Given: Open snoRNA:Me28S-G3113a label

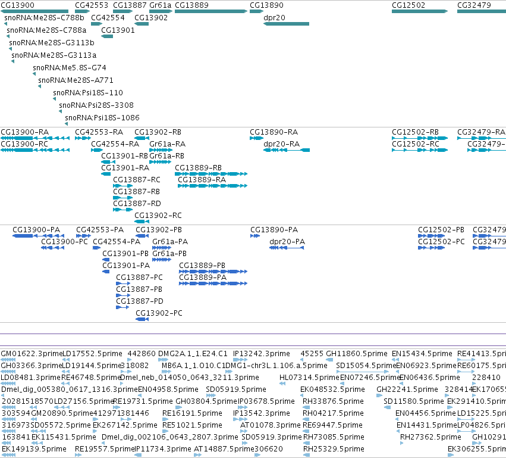Looking at the screenshot, I should click(54, 55).
